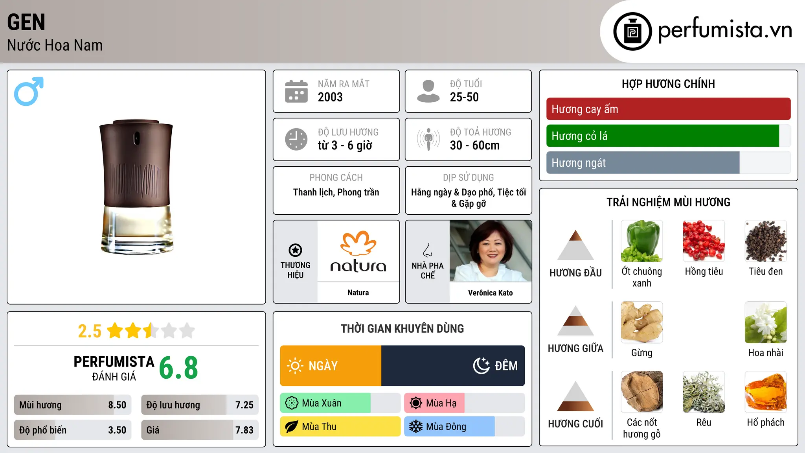
Task: Open the Hồng tiêu note image
Action: pyautogui.click(x=704, y=241)
